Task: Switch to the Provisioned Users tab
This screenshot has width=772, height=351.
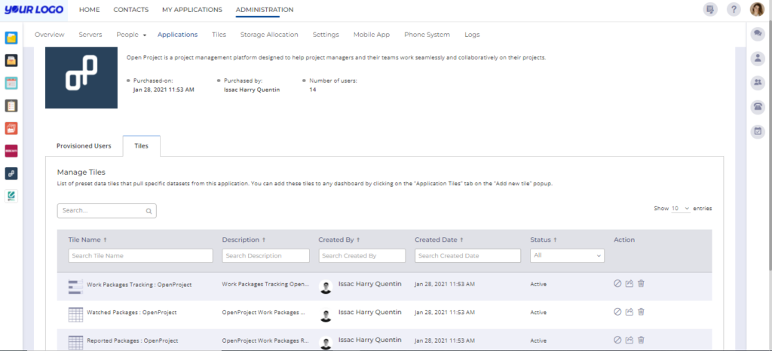Action: [x=84, y=146]
